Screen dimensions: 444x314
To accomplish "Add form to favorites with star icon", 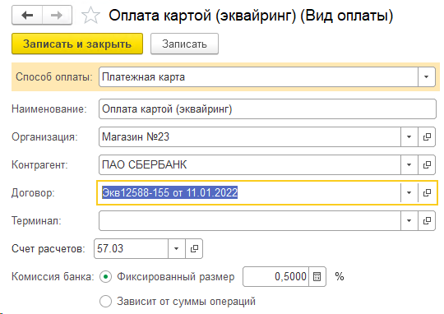I will (90, 16).
